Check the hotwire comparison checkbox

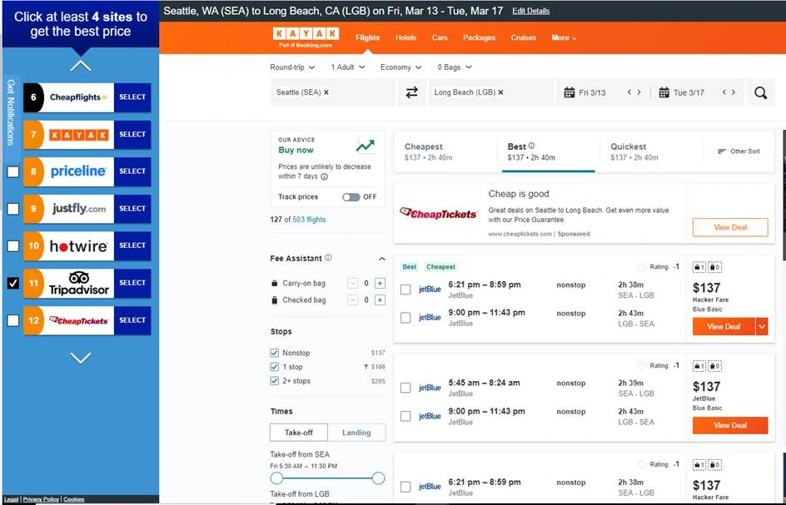click(13, 246)
